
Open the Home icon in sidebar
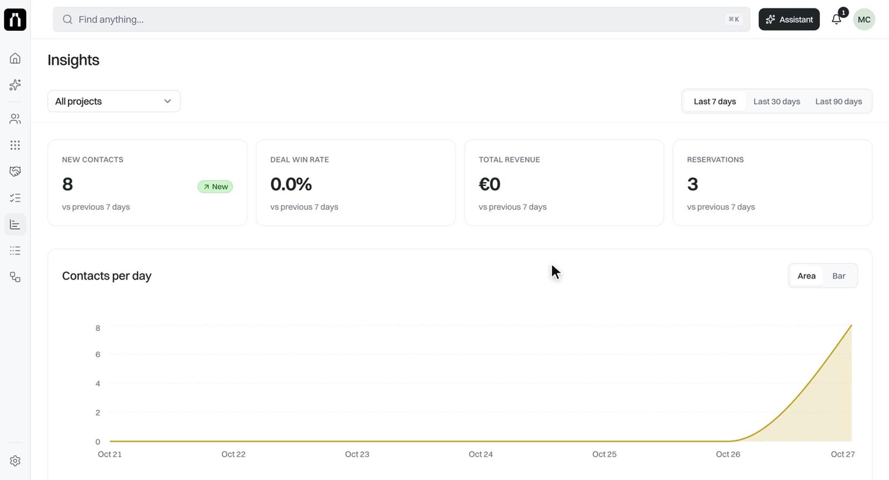15,58
